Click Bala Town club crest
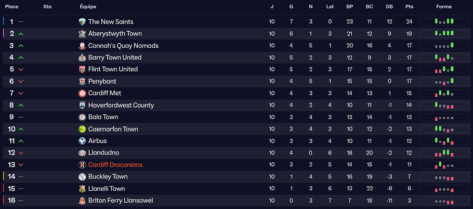This screenshot has height=209, width=473. click(x=82, y=117)
